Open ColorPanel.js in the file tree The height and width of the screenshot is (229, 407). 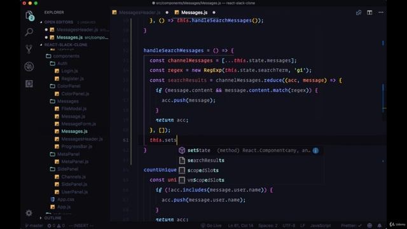pos(75,94)
